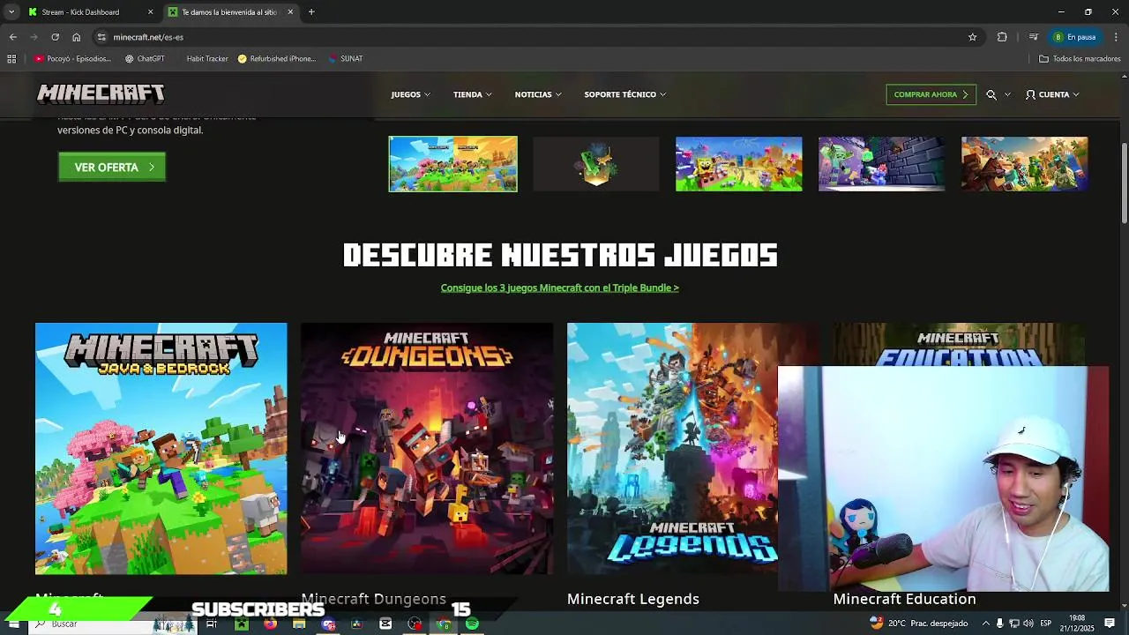Open the SUNAT bookmark

345,59
